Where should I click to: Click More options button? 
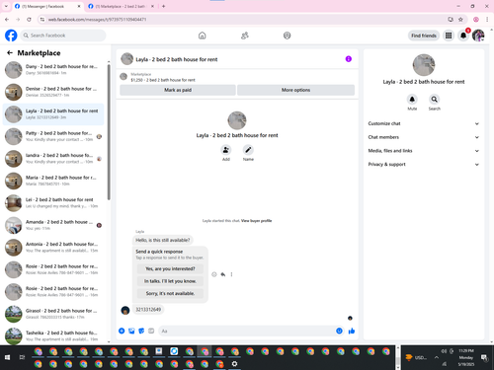tap(295, 90)
